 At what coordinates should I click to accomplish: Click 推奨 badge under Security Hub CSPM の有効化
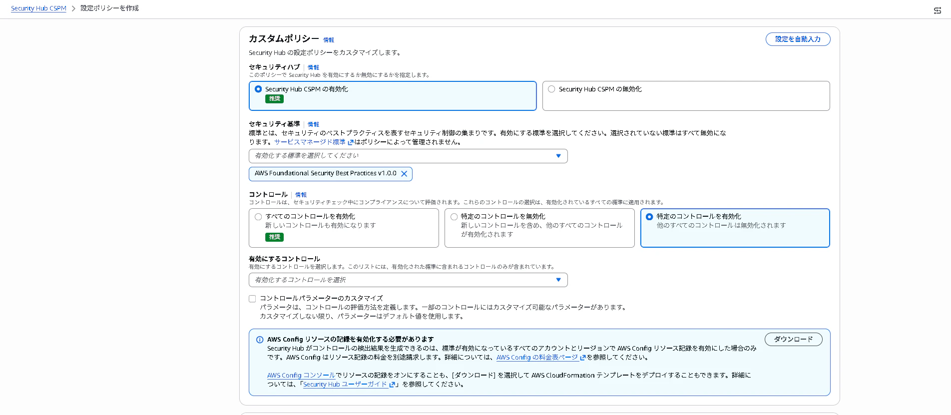click(x=274, y=99)
